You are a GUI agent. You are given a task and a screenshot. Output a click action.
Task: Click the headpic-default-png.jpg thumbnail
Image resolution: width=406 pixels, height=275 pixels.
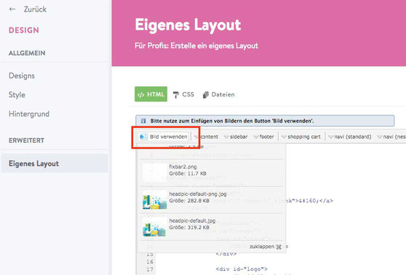click(x=154, y=200)
